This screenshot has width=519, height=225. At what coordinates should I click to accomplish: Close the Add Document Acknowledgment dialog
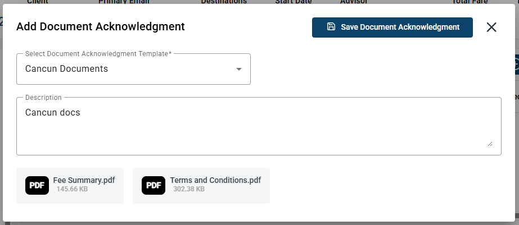click(x=491, y=27)
